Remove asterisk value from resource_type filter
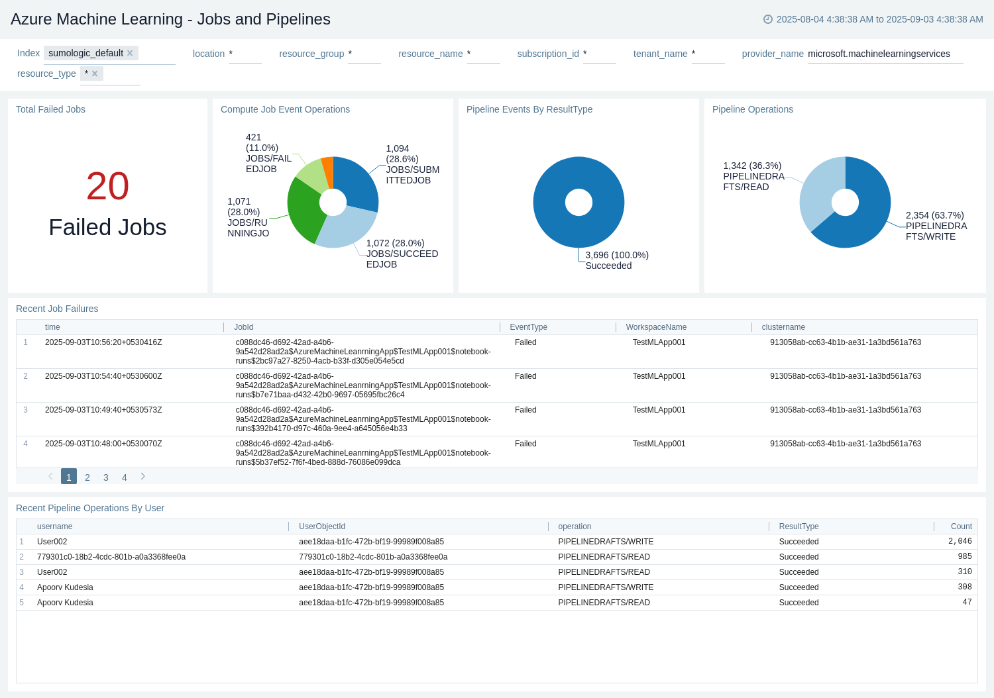The width and height of the screenshot is (994, 698). pyautogui.click(x=95, y=74)
